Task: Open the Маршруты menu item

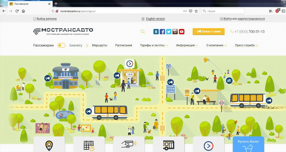Action: [x=100, y=45]
